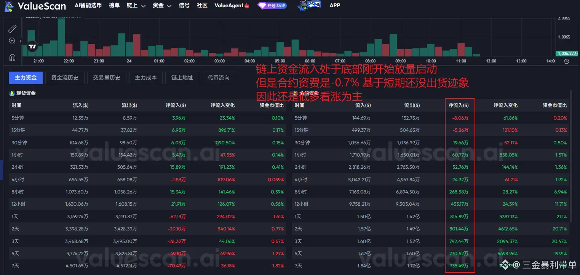
Task: Click the 0.039% market cap ratio
Action: click(276, 179)
